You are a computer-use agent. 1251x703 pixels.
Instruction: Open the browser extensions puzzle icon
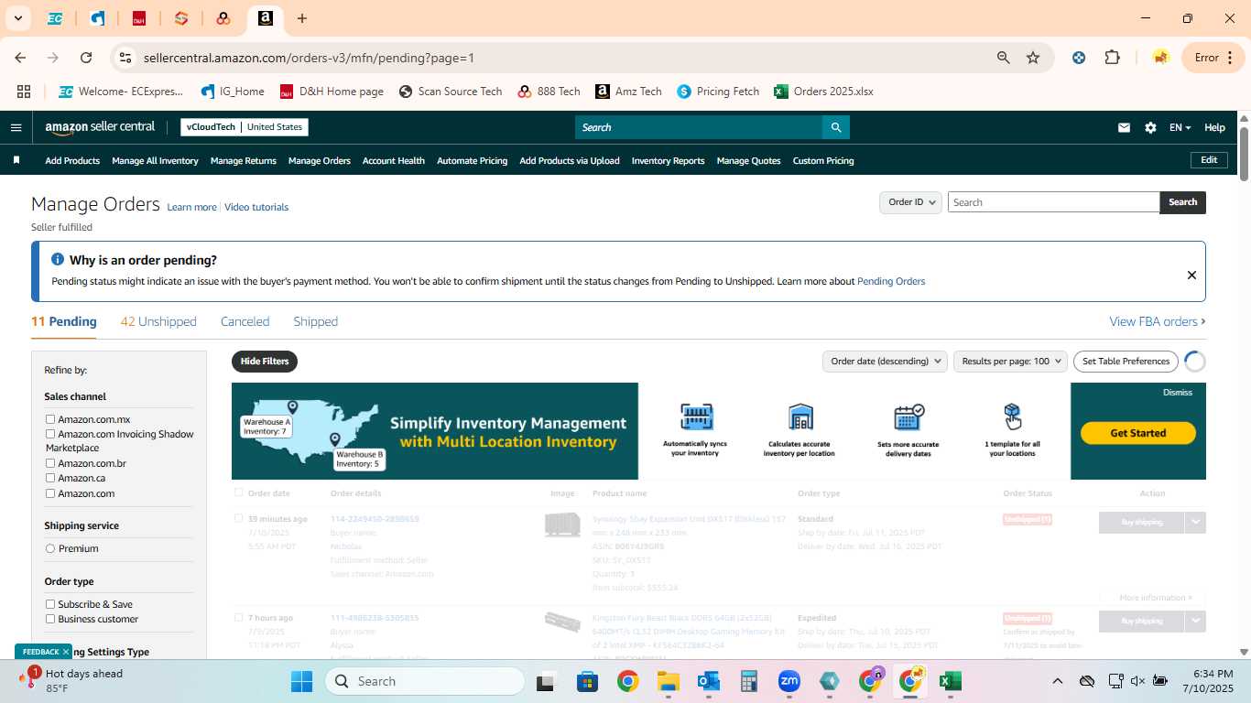[x=1112, y=58]
